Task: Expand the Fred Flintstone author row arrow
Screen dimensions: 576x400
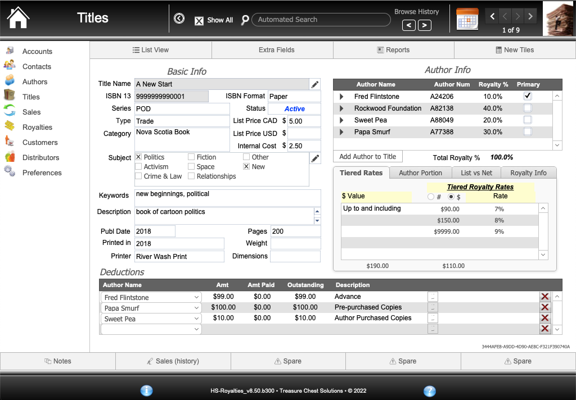Action: click(x=341, y=97)
